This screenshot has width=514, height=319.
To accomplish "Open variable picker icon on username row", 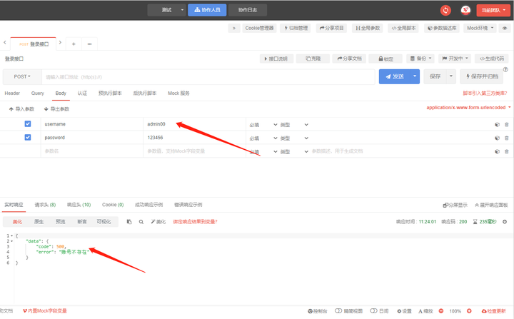I will tap(497, 125).
